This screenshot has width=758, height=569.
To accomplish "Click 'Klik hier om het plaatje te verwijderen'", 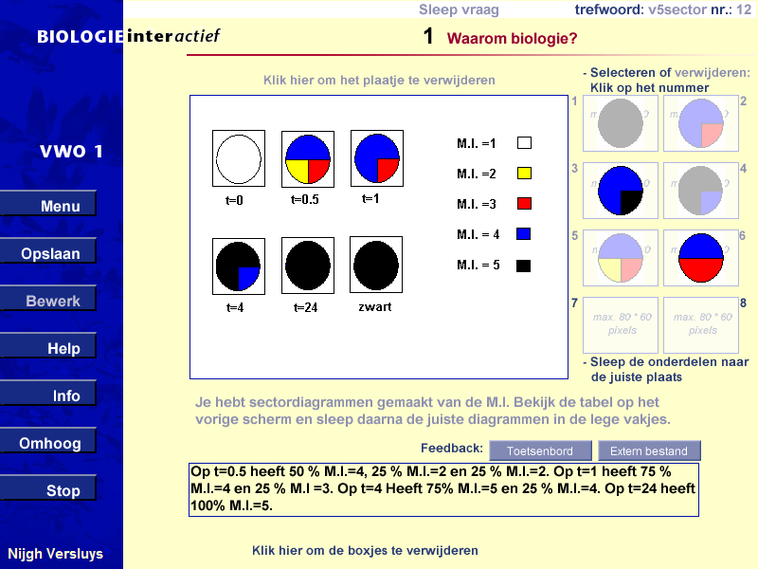I will coord(379,81).
